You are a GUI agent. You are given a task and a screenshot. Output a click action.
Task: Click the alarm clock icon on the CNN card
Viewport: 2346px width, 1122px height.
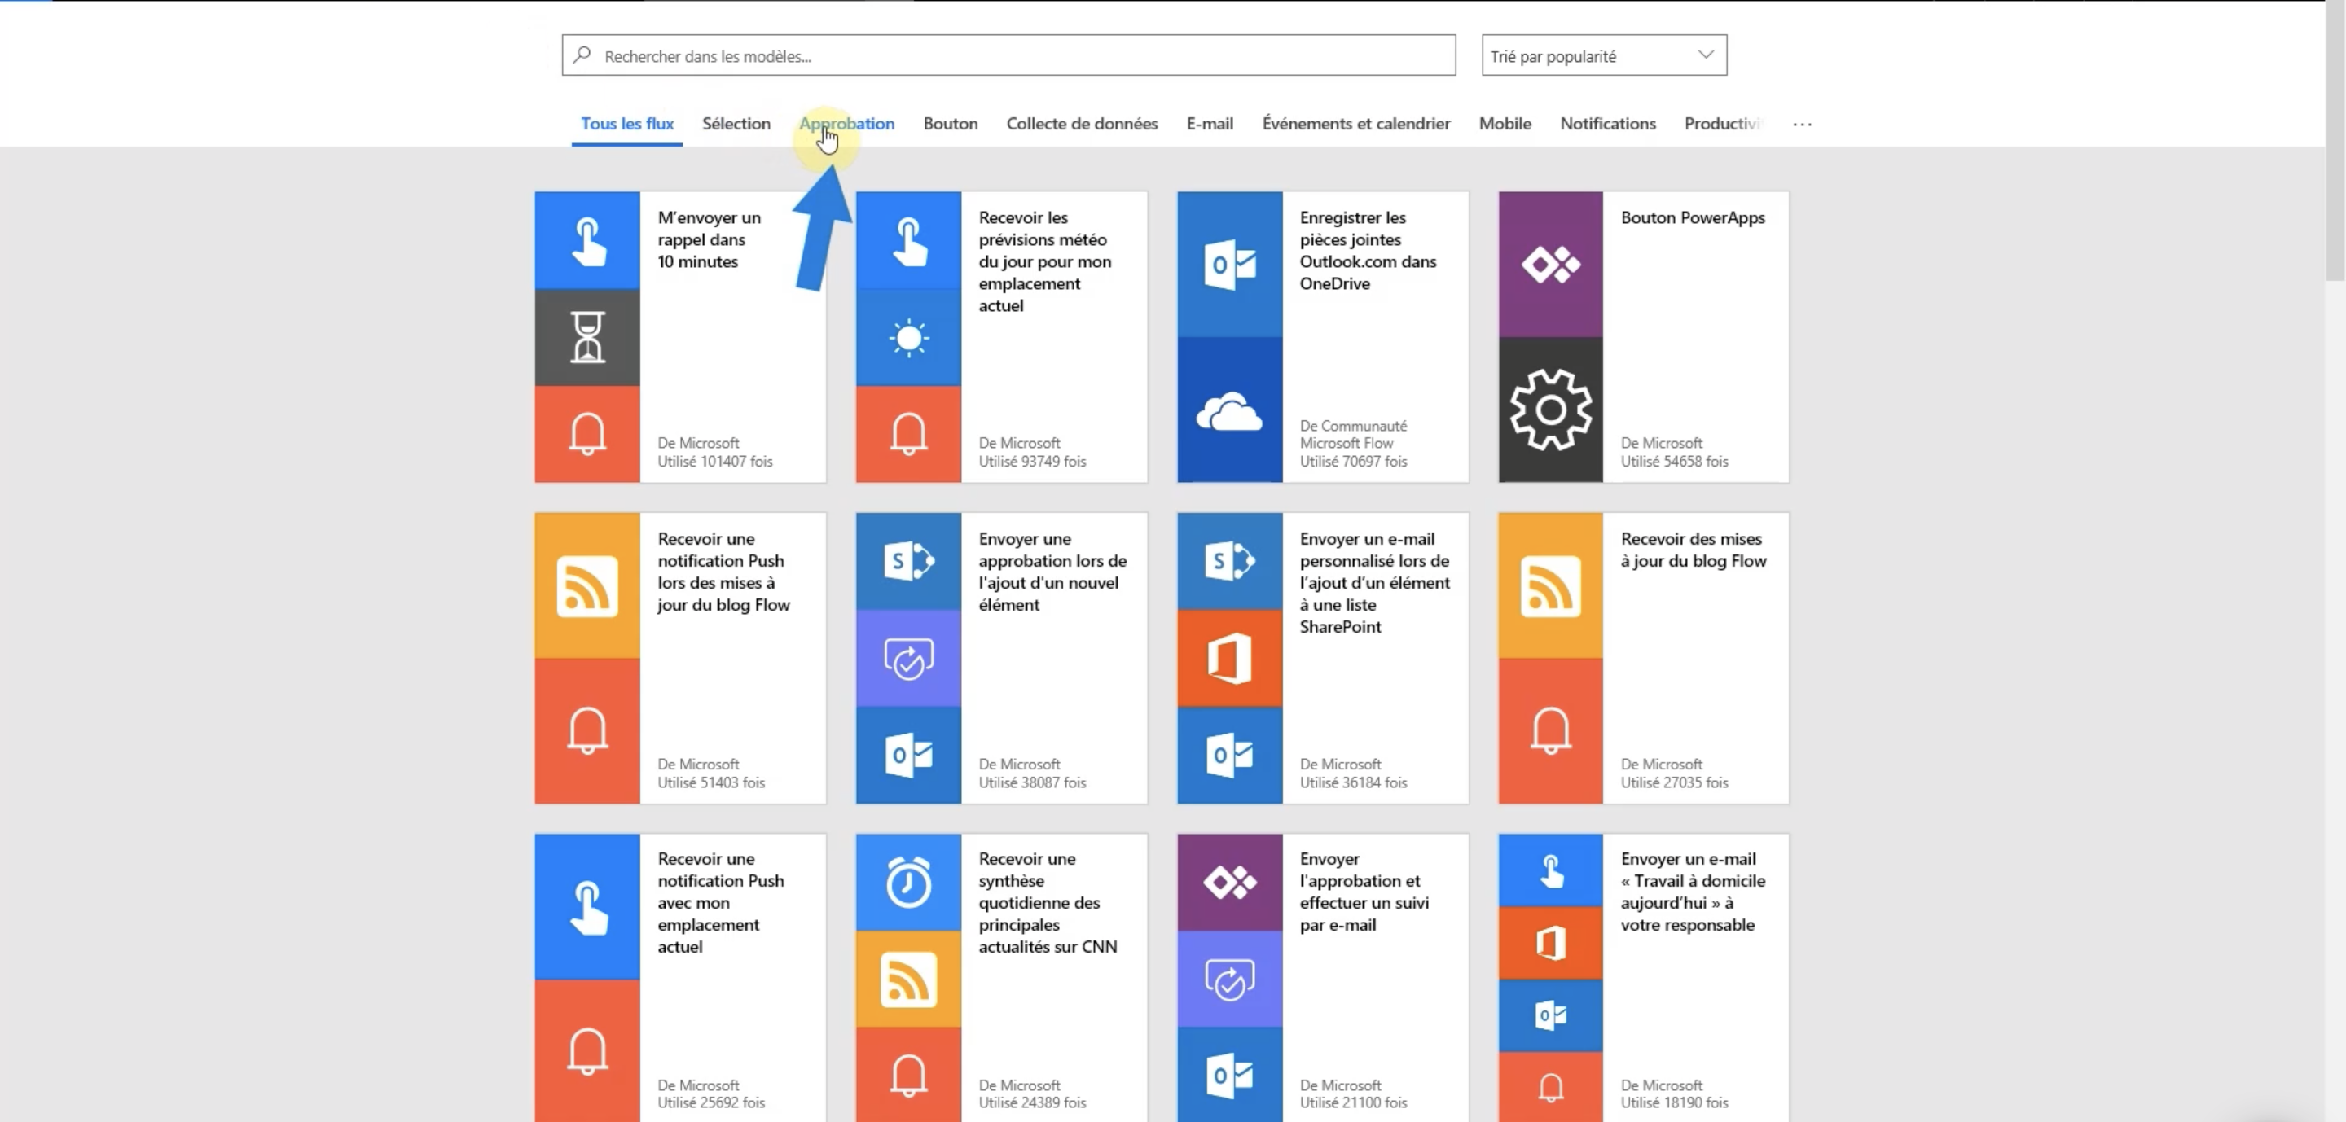909,882
